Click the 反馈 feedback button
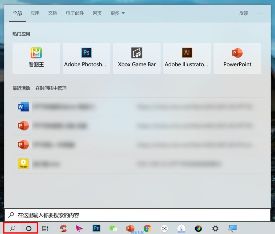This screenshot has width=275, height=234. [x=244, y=13]
